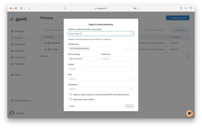Open the chat support bubble icon
The width and height of the screenshot is (202, 128).
click(189, 113)
